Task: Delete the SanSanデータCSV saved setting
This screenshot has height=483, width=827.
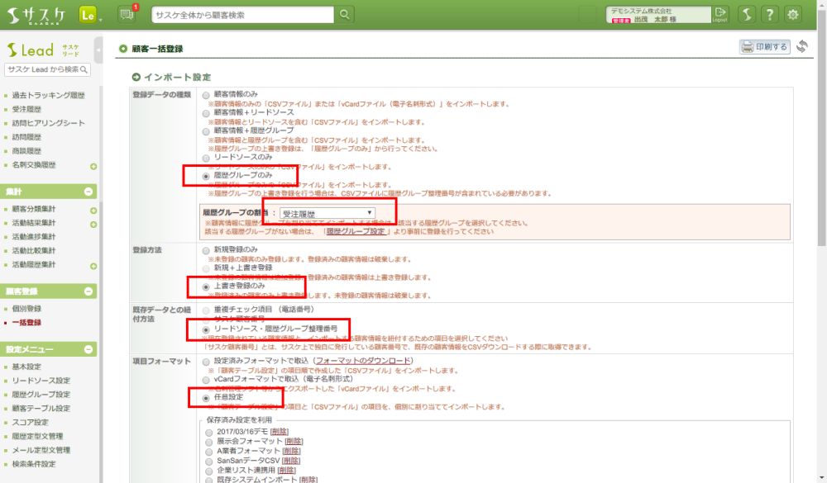Action: [290, 461]
